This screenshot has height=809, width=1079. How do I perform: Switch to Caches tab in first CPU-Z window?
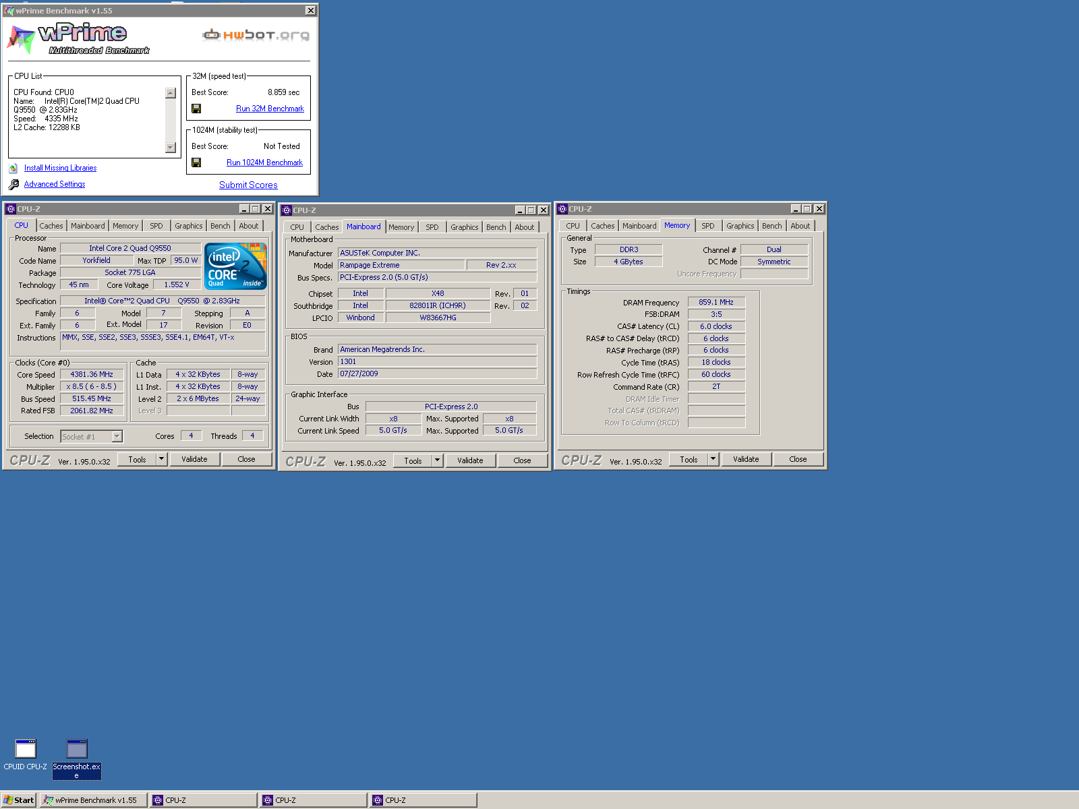coord(51,226)
